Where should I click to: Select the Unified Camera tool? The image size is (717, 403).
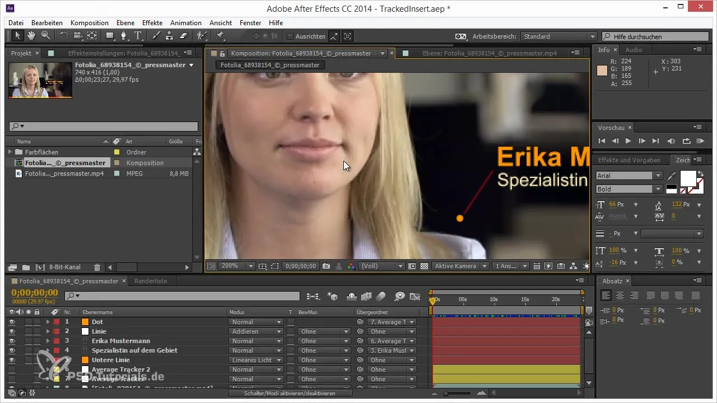click(77, 36)
